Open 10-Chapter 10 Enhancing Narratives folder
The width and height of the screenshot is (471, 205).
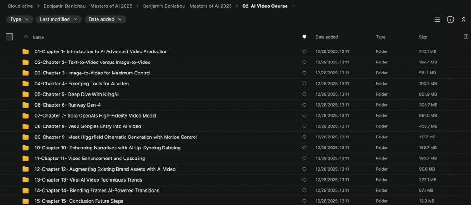[108, 148]
